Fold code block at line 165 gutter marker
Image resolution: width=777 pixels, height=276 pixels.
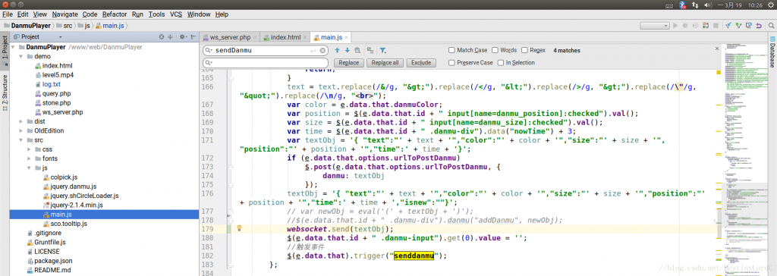pyautogui.click(x=231, y=78)
